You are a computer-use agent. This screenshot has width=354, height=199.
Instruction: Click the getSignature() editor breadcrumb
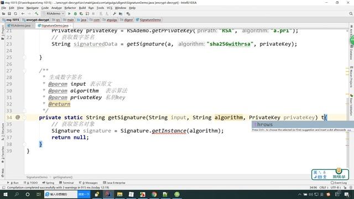coord(63,177)
